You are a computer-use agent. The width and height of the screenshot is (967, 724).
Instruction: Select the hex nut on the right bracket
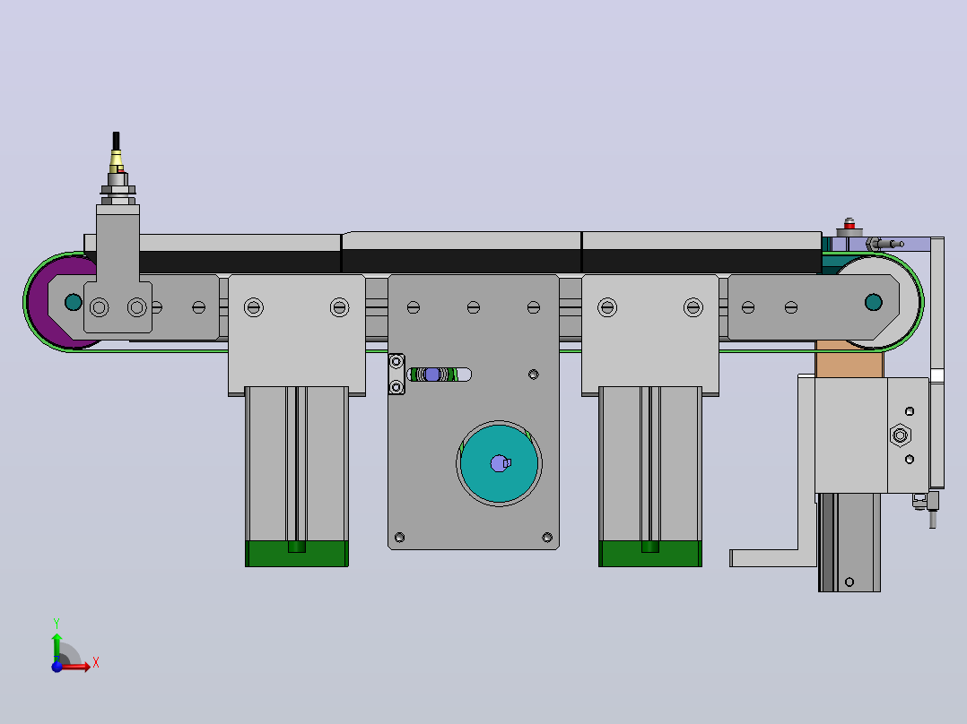click(x=900, y=435)
